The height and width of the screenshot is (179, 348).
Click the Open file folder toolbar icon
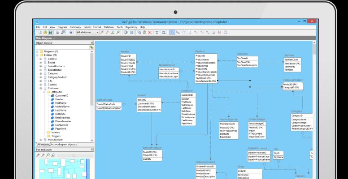point(45,32)
